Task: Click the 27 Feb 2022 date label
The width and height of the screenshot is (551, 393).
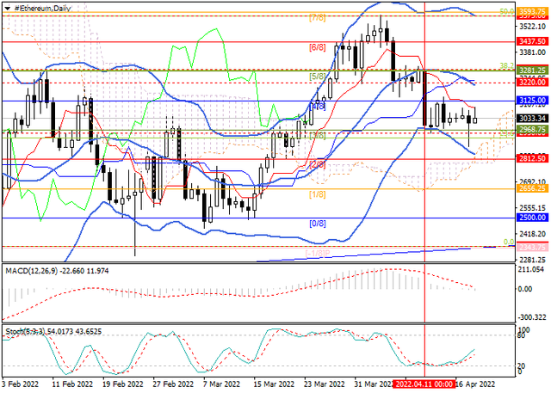Action: click(x=174, y=384)
